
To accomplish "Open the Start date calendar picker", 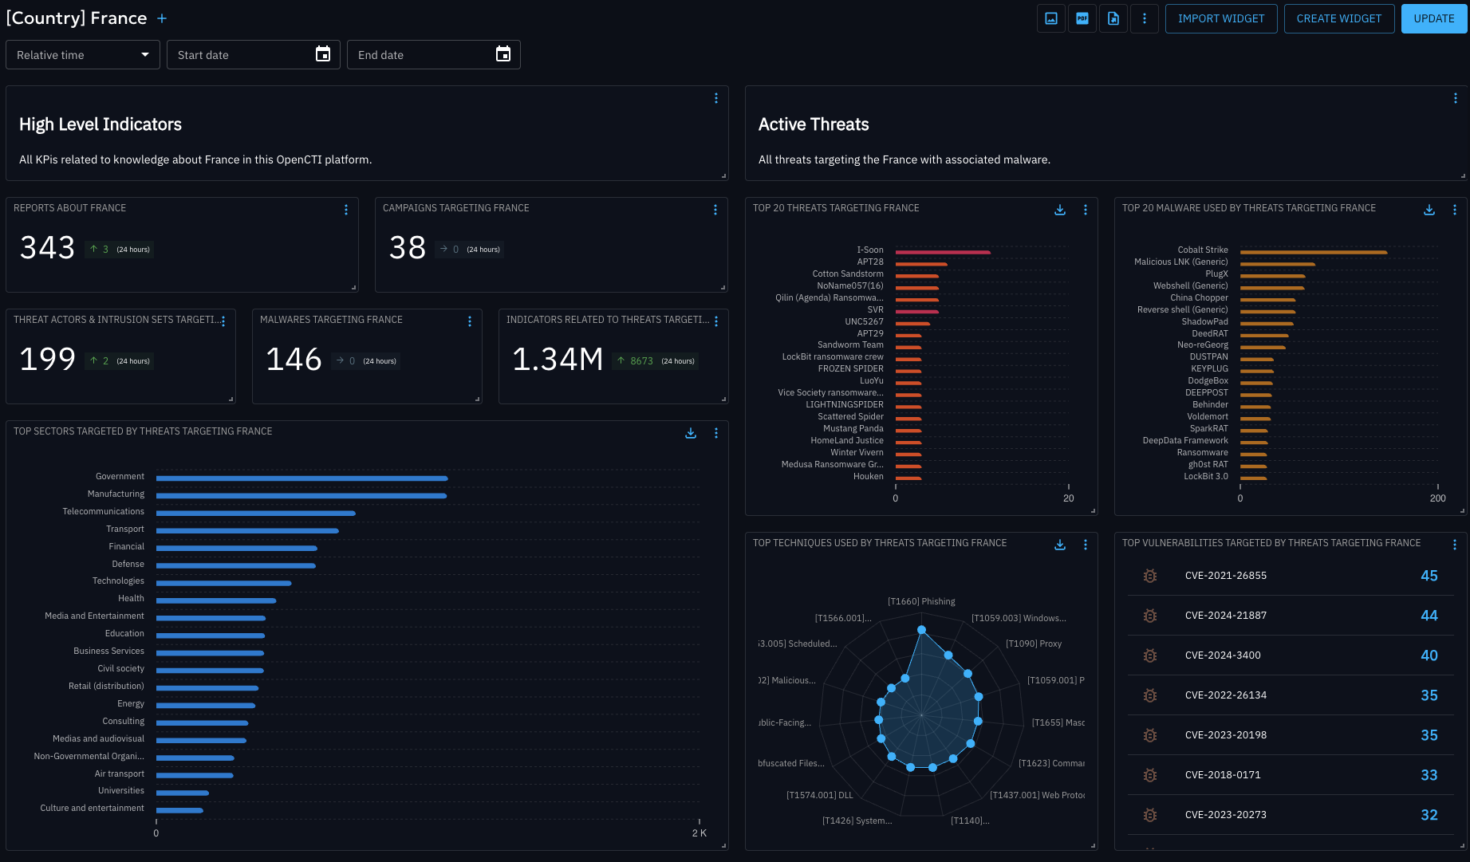I will coord(322,54).
